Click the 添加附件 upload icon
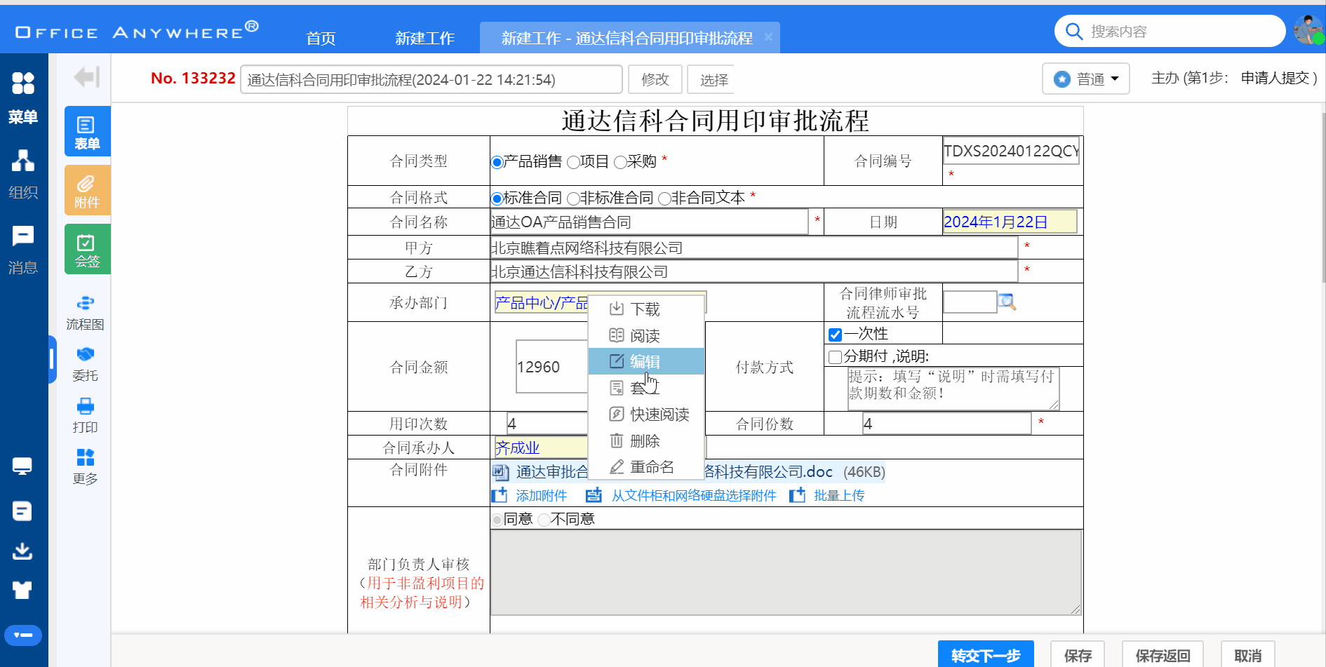 pyautogui.click(x=500, y=495)
